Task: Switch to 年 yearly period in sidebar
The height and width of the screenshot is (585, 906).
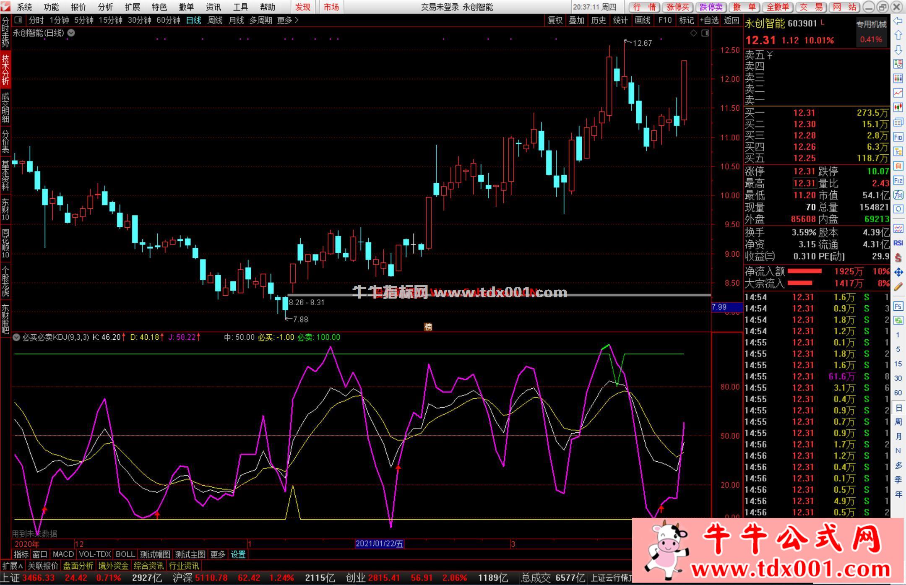Action: 898,494
